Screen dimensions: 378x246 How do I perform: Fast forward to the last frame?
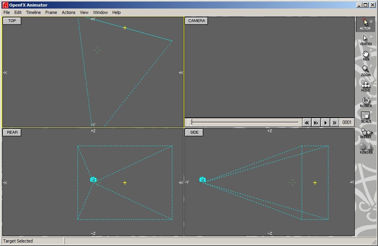pyautogui.click(x=334, y=122)
